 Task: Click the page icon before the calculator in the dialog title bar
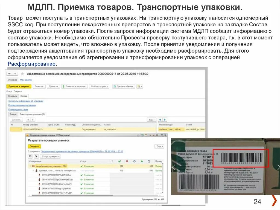[x=138, y=135]
